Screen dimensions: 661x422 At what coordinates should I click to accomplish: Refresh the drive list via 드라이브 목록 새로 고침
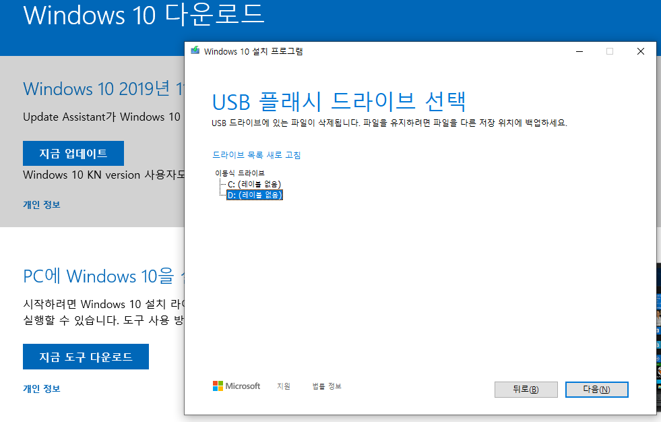pos(256,155)
